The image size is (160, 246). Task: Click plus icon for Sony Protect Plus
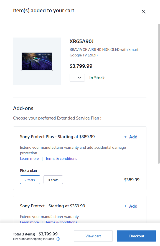coord(125,137)
